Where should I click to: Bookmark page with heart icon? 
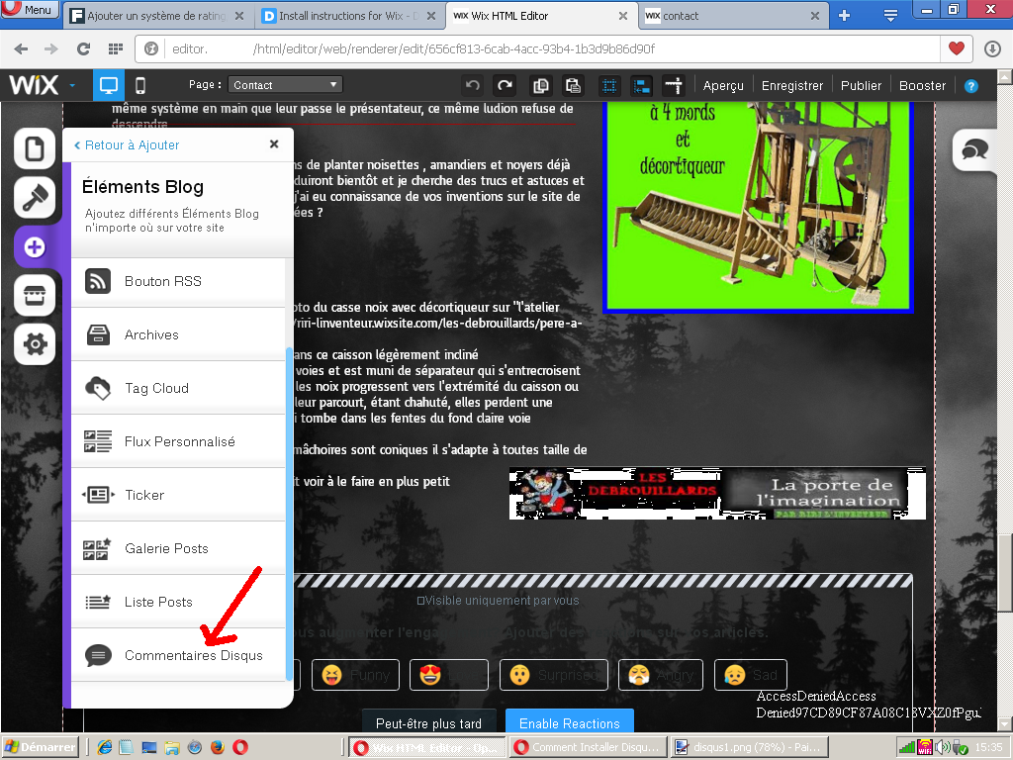click(x=957, y=48)
